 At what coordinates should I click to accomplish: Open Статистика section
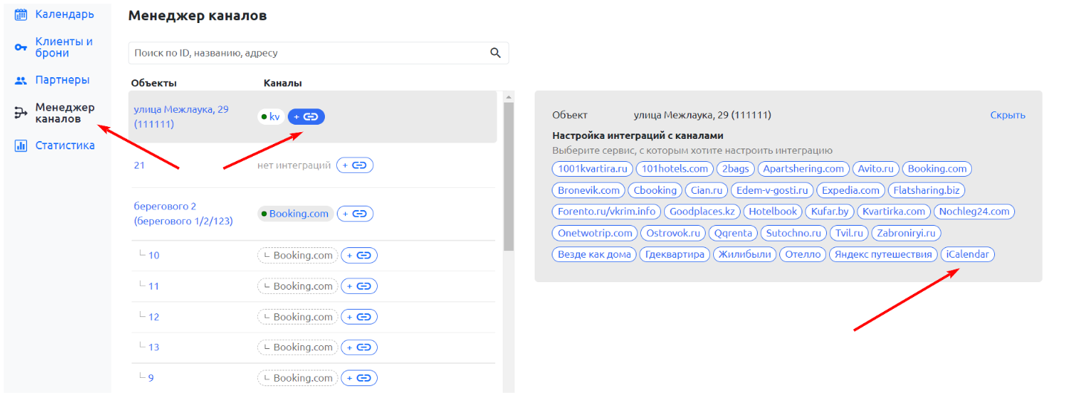point(65,146)
